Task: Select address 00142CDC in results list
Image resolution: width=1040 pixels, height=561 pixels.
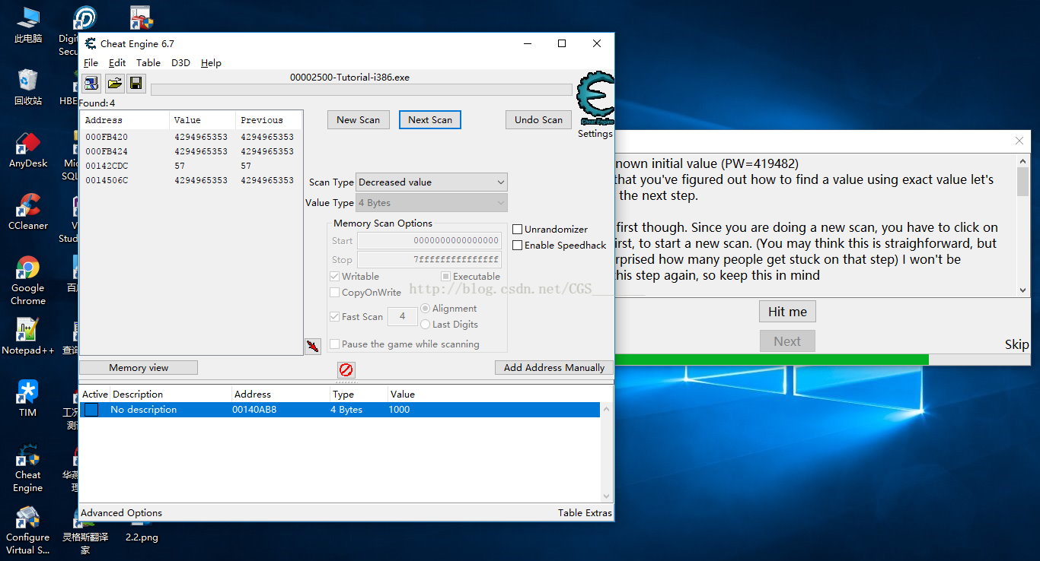Action: pyautogui.click(x=107, y=166)
